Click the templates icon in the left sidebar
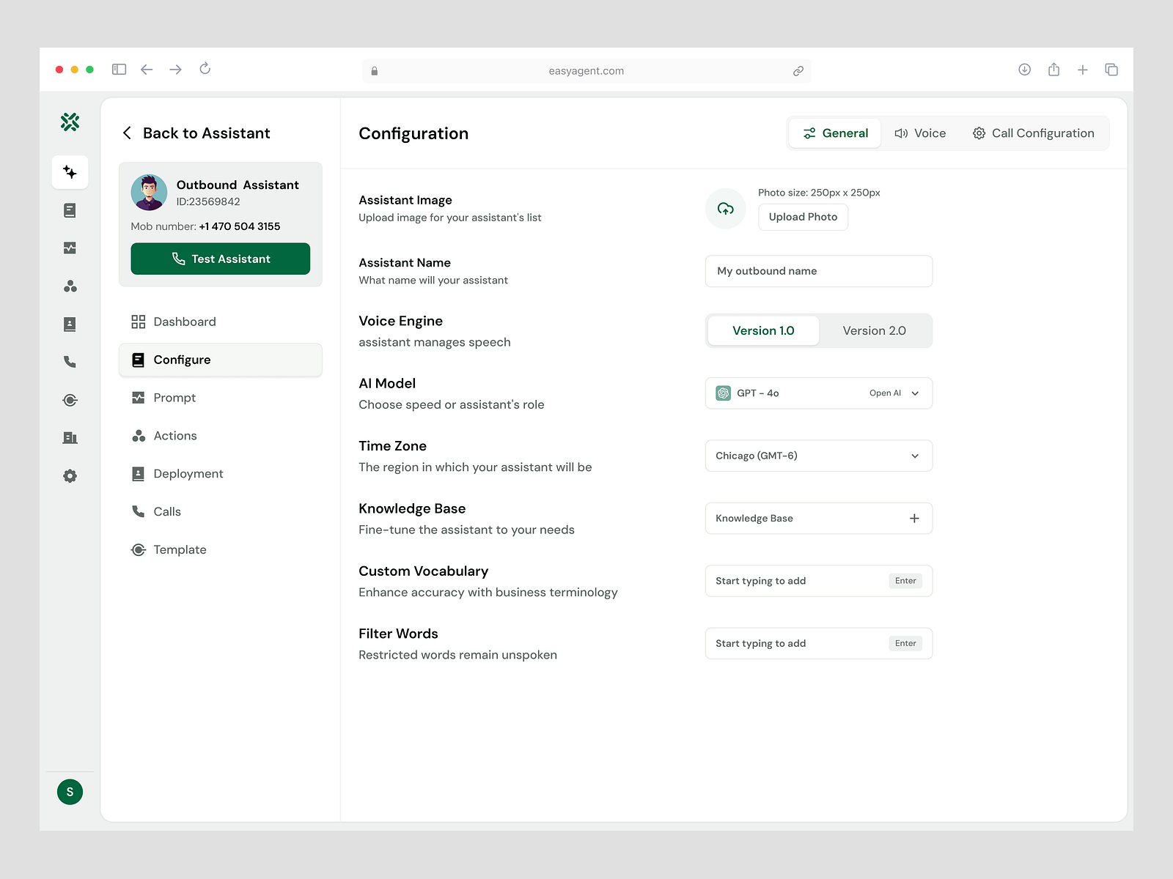1173x879 pixels. click(70, 400)
